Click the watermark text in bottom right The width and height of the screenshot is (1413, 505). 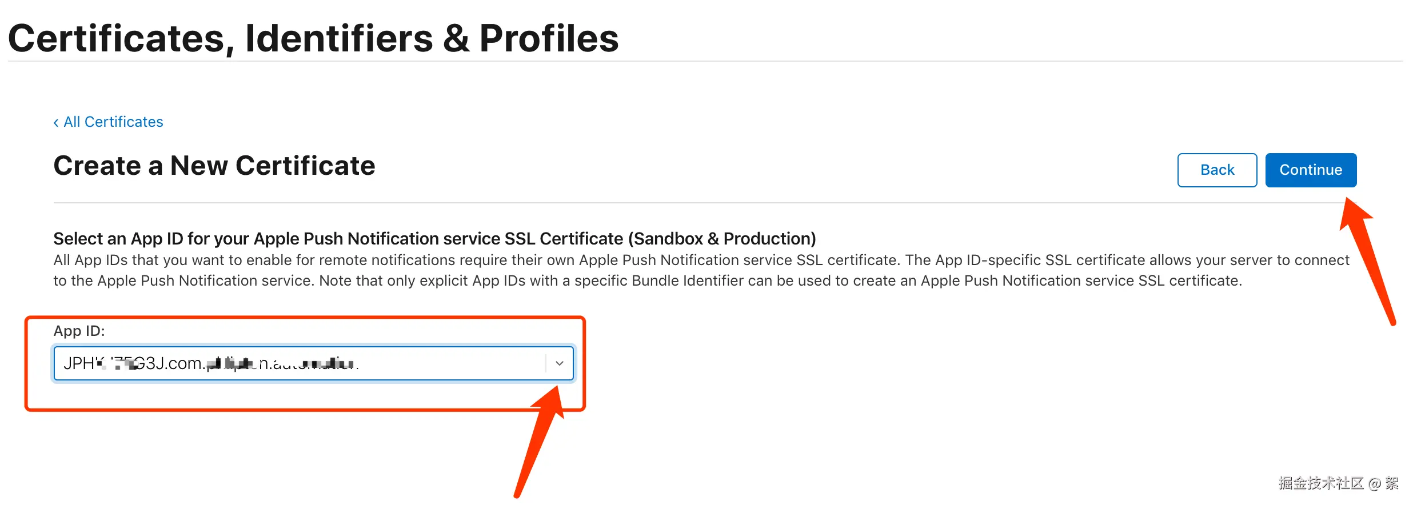[x=1338, y=483]
